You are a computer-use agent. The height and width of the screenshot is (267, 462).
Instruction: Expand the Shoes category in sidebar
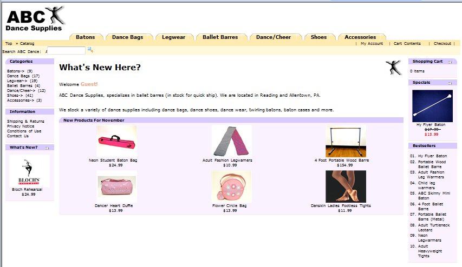click(15, 95)
